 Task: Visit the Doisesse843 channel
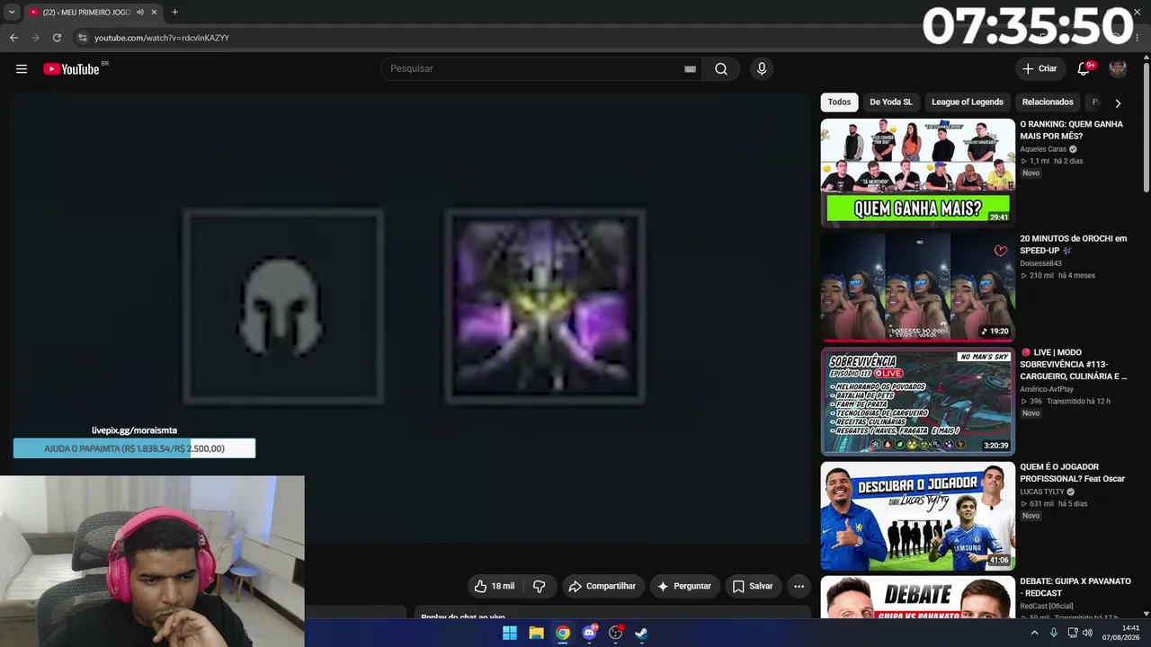point(1040,263)
